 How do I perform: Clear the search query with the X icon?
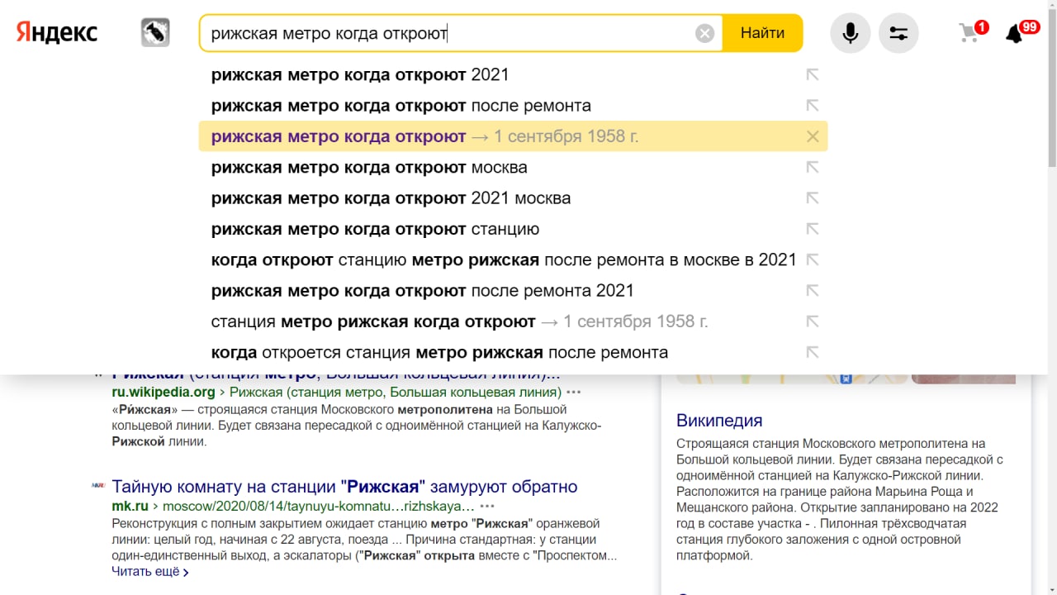(x=704, y=33)
